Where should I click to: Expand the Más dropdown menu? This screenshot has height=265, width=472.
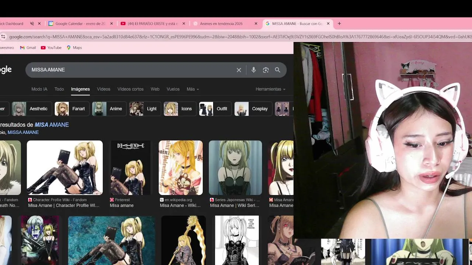193,89
